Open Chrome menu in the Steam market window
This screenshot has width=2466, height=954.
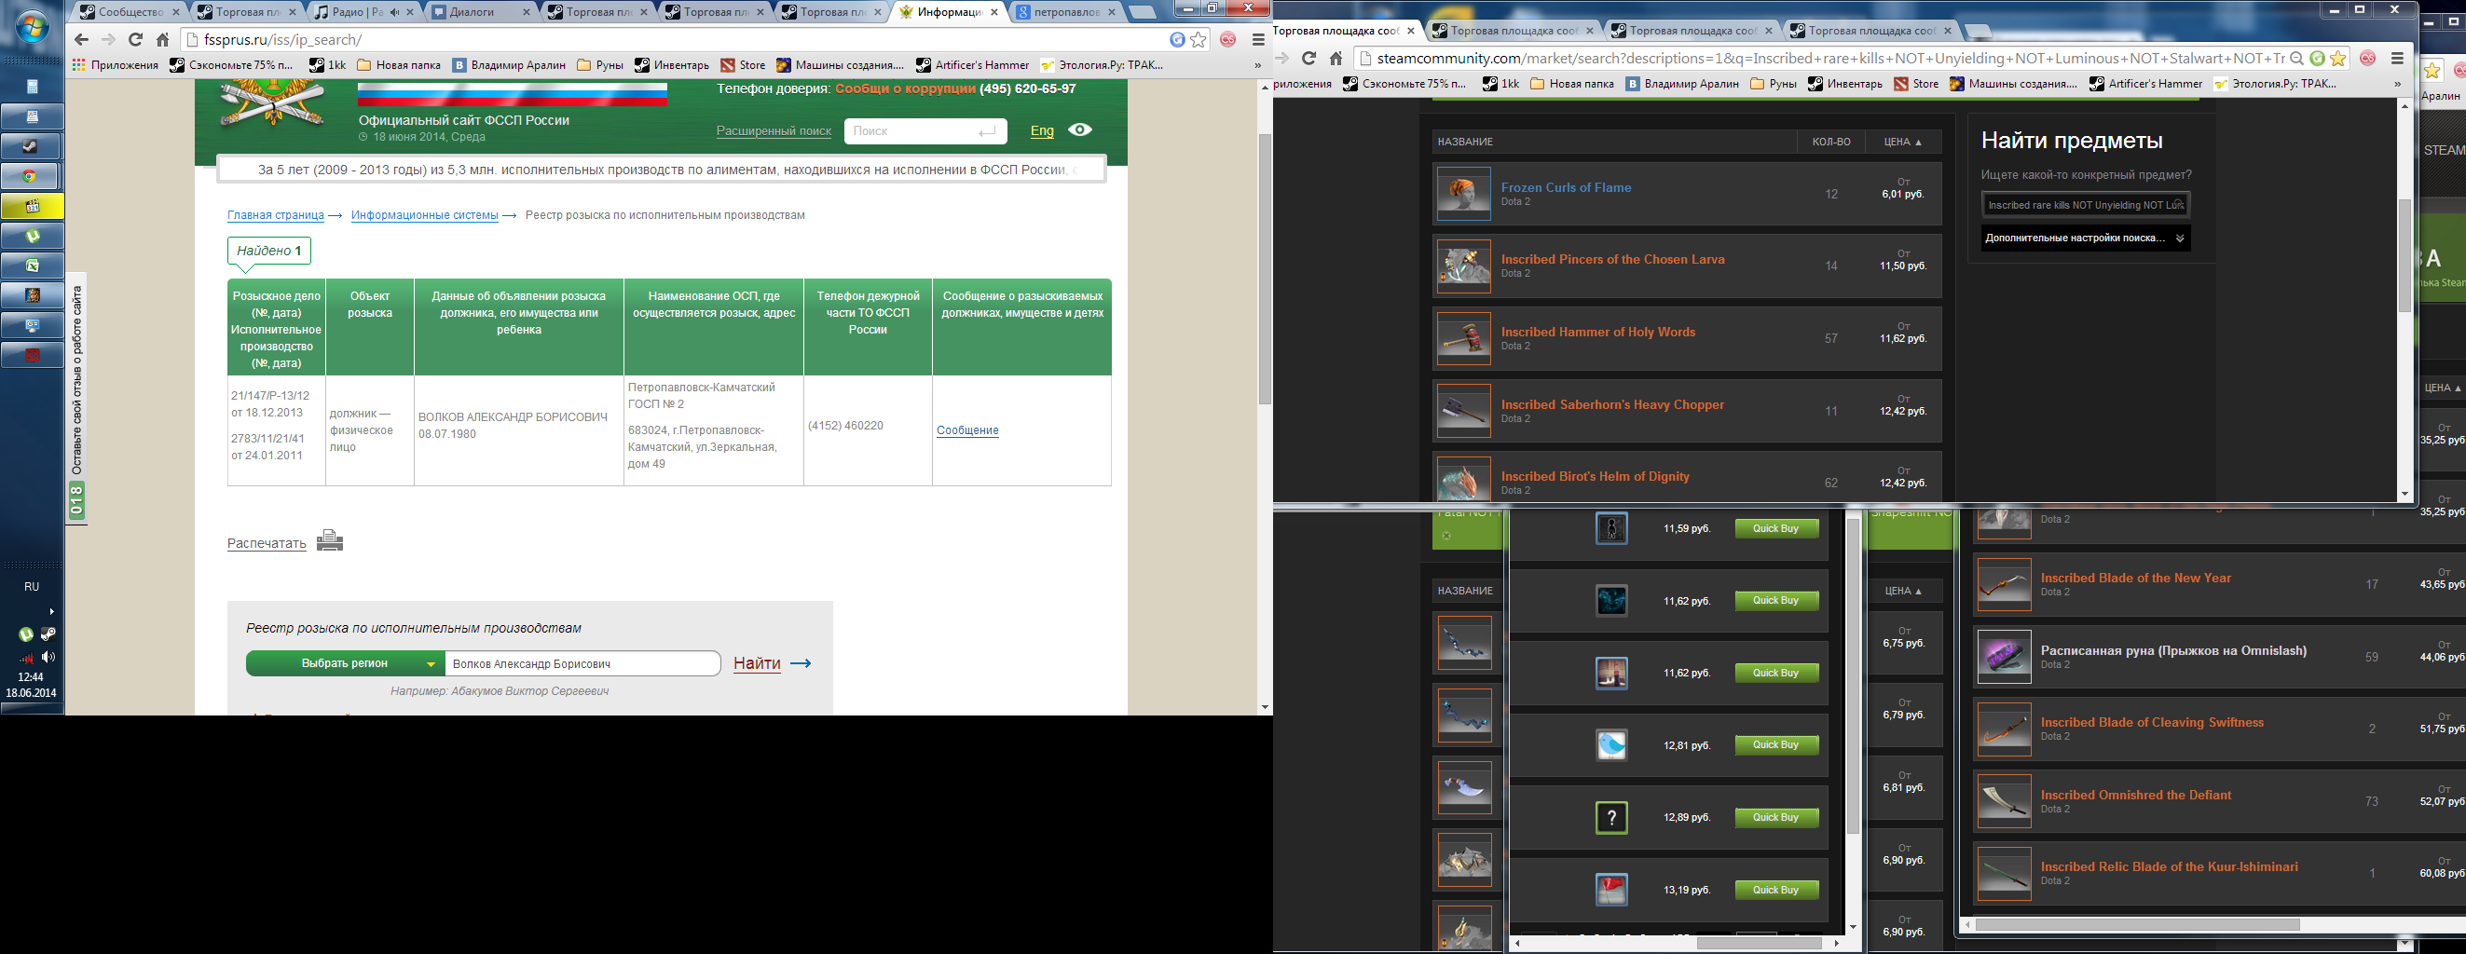coord(2398,59)
